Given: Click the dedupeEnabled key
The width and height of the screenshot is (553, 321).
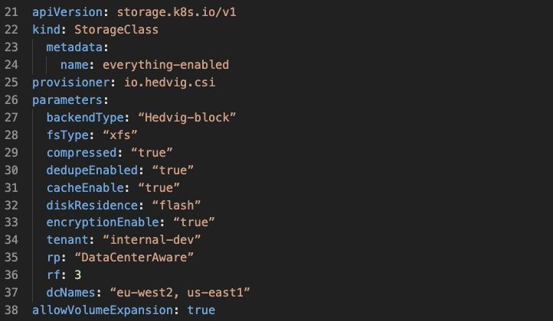Looking at the screenshot, I should [91, 168].
